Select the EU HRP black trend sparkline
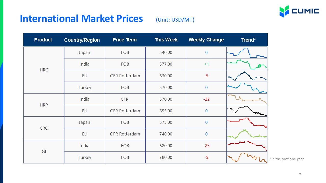The height and width of the screenshot is (183, 326). pos(247,111)
